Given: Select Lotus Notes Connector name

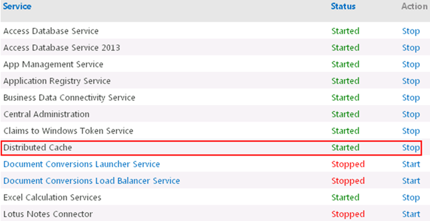Looking at the screenshot, I should tap(48, 214).
